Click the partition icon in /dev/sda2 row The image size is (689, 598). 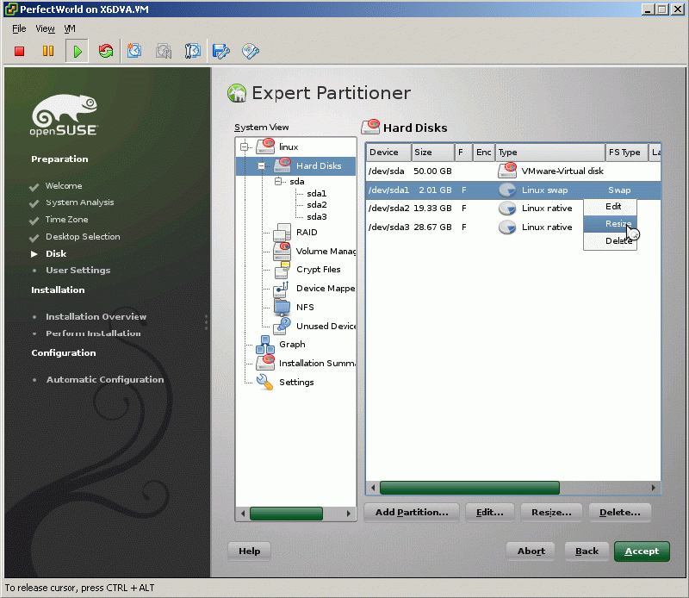pos(507,209)
